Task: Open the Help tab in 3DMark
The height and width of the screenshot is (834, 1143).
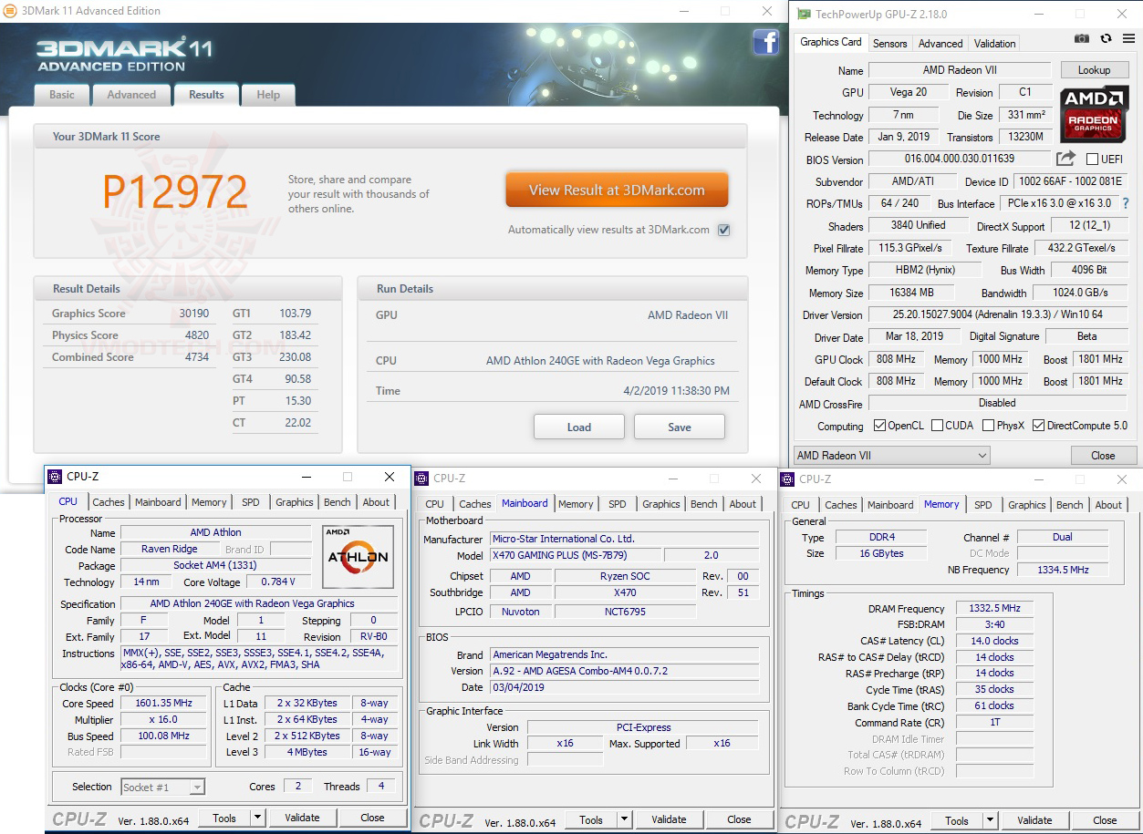Action: (x=268, y=95)
